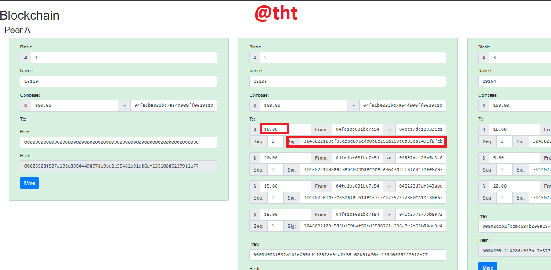Edit 15.00 amount sent to 042222d7af343abd
This screenshot has height=270, width=551.
(x=285, y=186)
